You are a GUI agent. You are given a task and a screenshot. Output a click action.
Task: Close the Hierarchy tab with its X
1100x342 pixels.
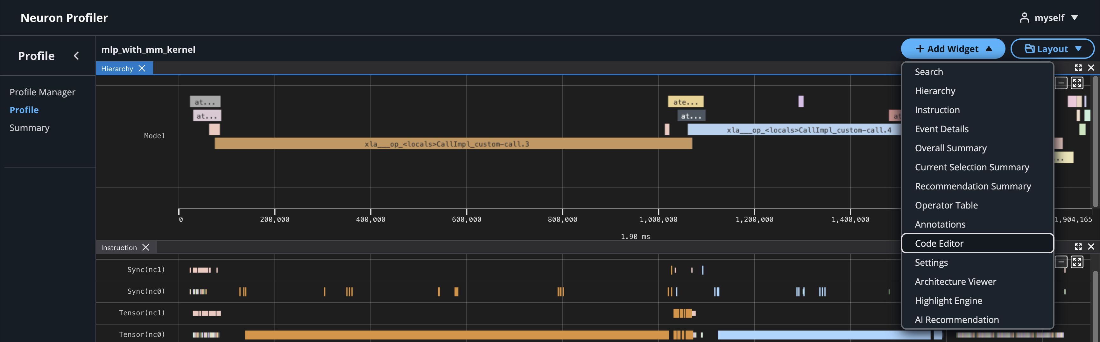tap(142, 68)
